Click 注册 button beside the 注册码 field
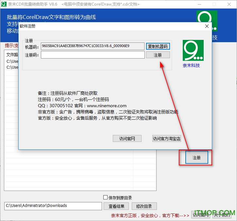237x221 pixels. click(x=158, y=55)
